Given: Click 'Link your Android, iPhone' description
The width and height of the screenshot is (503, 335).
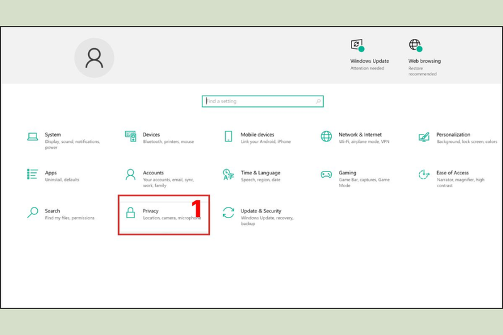Looking at the screenshot, I should 265,141.
